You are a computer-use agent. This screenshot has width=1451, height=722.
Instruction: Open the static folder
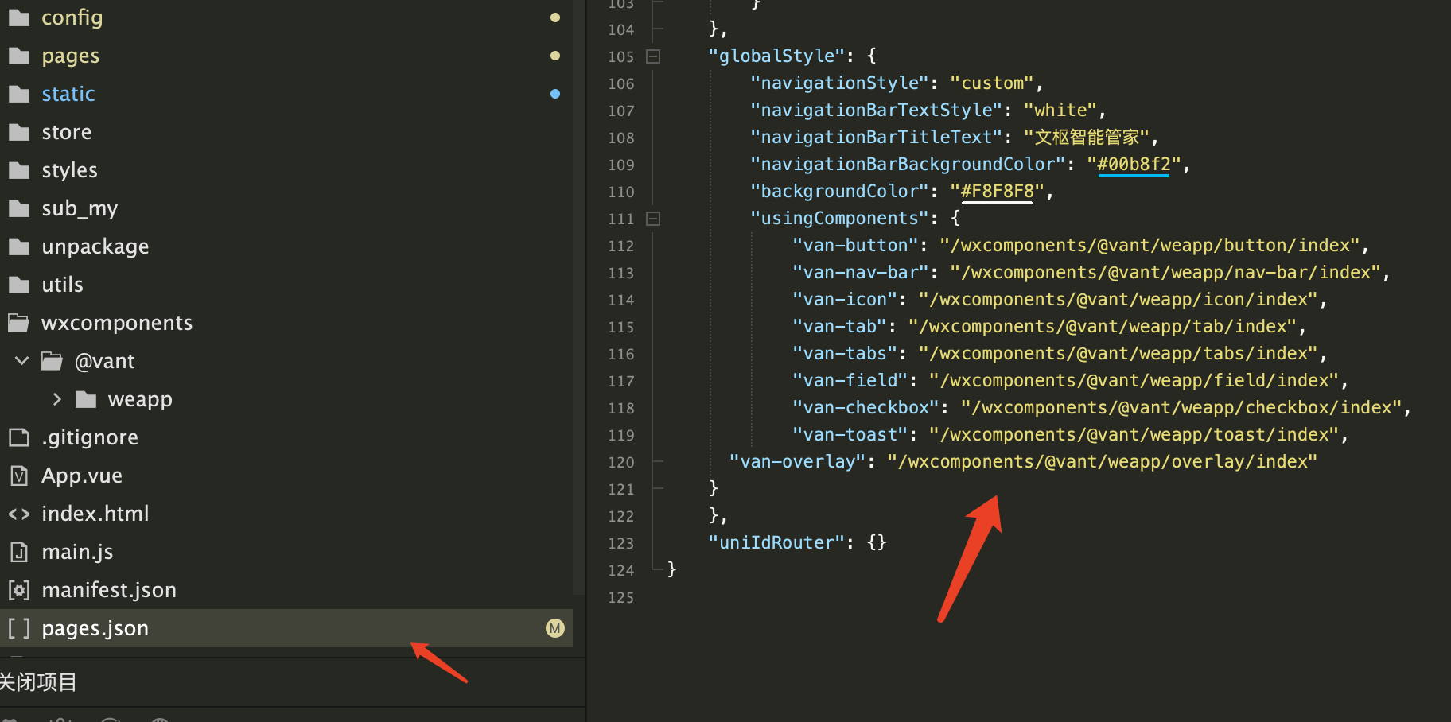pyautogui.click(x=68, y=94)
